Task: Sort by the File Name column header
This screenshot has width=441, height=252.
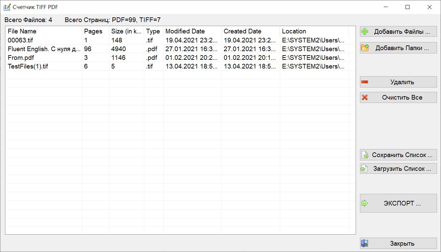Action: coord(44,31)
